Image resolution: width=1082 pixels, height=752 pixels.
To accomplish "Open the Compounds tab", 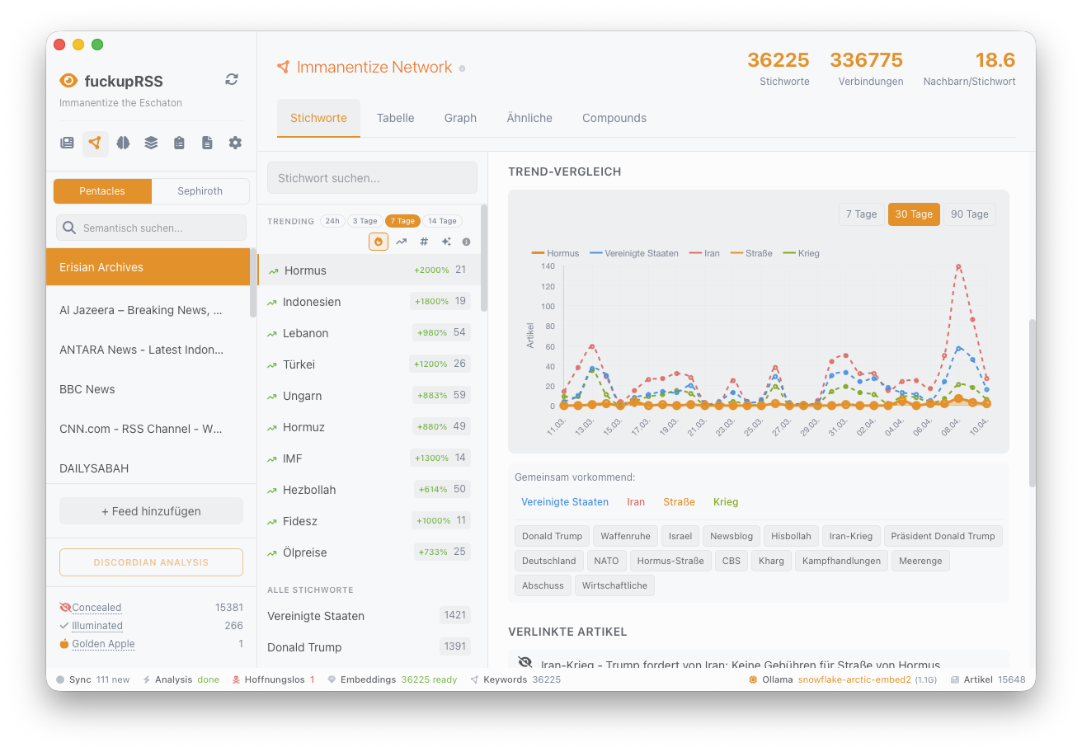I will (x=614, y=118).
